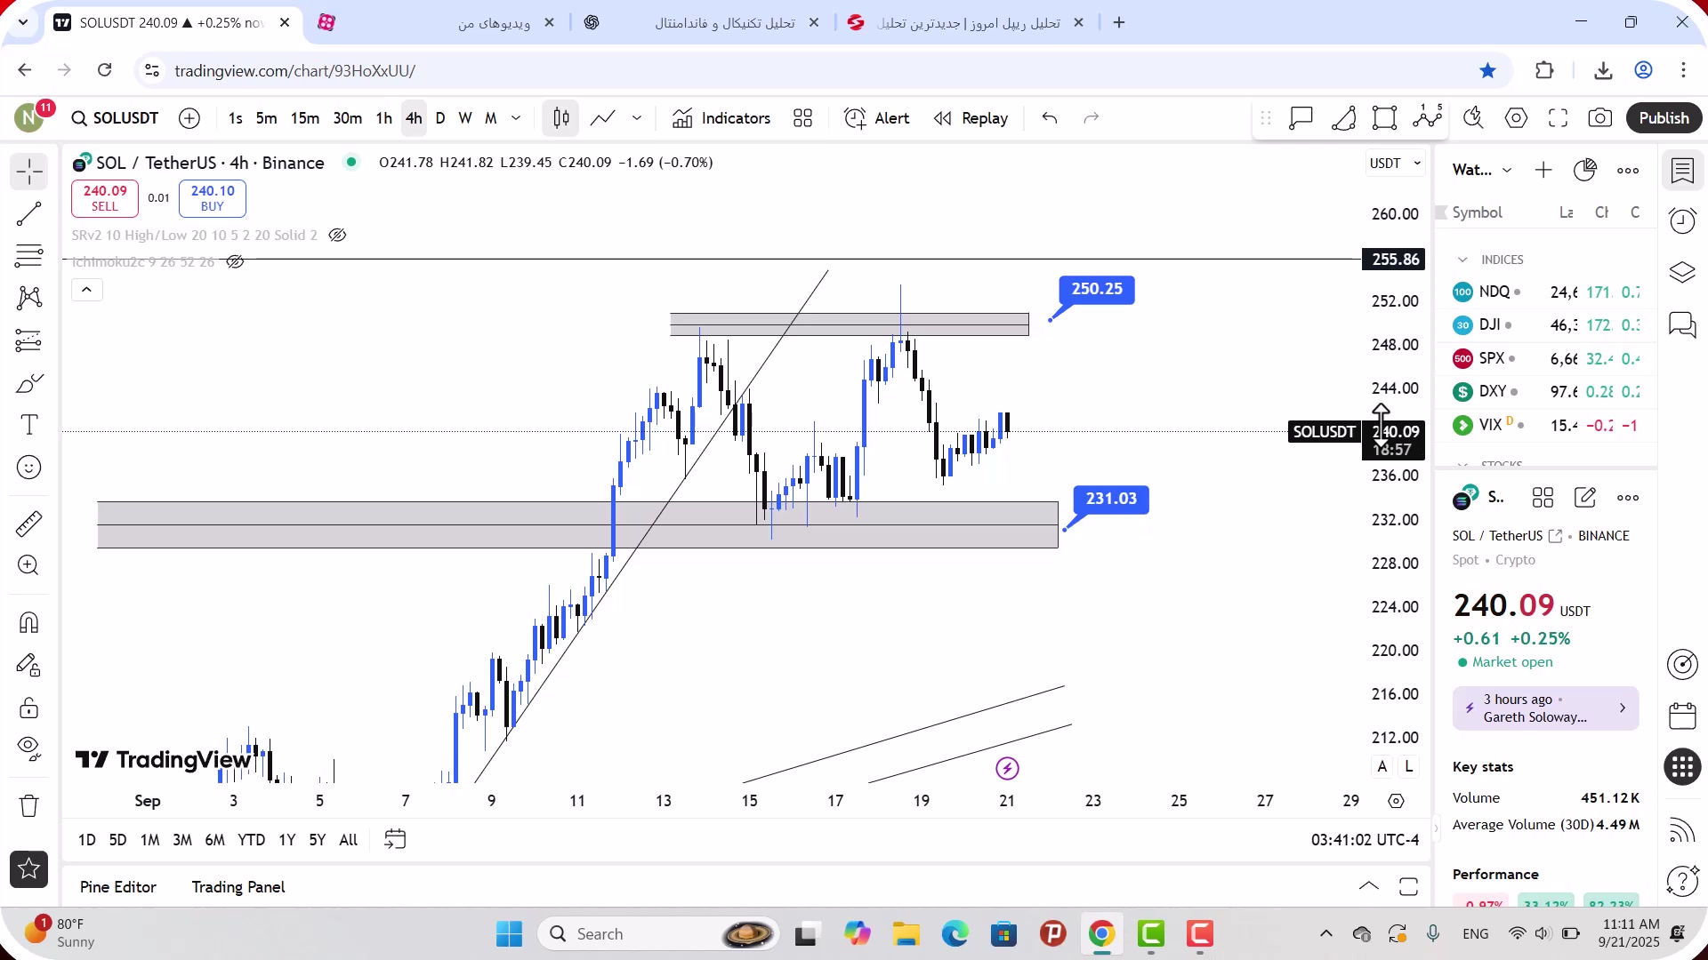Set the chart range to All

tap(349, 840)
